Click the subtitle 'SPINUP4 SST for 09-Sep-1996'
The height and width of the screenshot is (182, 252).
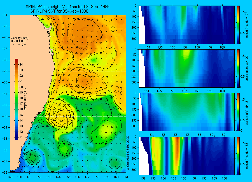[59, 11]
